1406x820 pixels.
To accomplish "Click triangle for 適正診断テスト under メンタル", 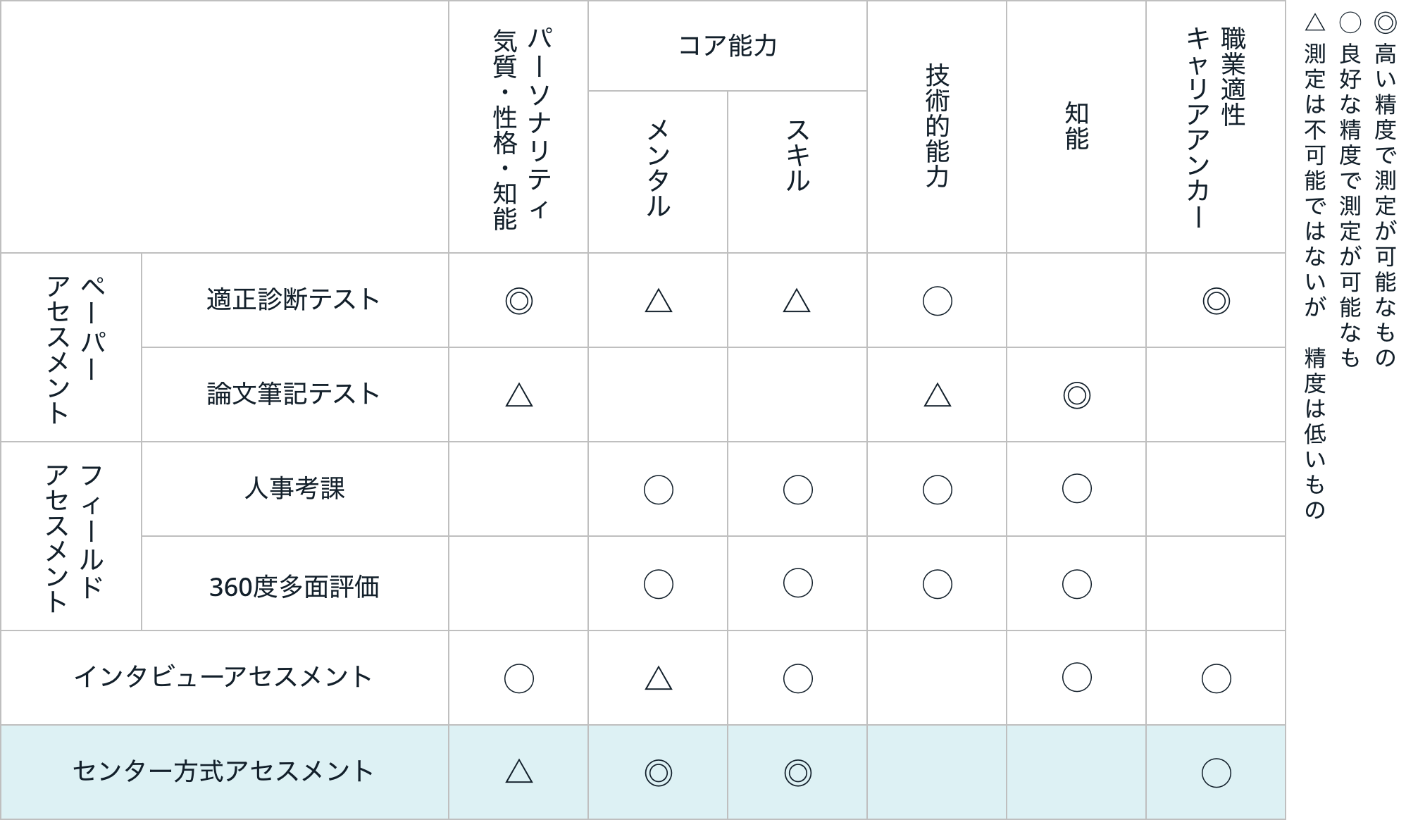I will click(x=659, y=301).
